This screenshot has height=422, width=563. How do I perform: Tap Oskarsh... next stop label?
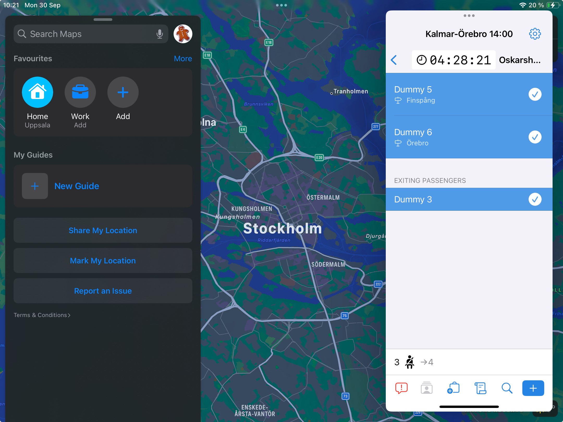click(520, 60)
